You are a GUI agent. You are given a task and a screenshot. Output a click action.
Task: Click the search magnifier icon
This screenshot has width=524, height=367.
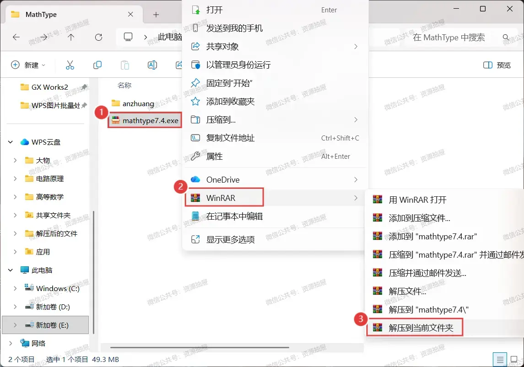(506, 37)
